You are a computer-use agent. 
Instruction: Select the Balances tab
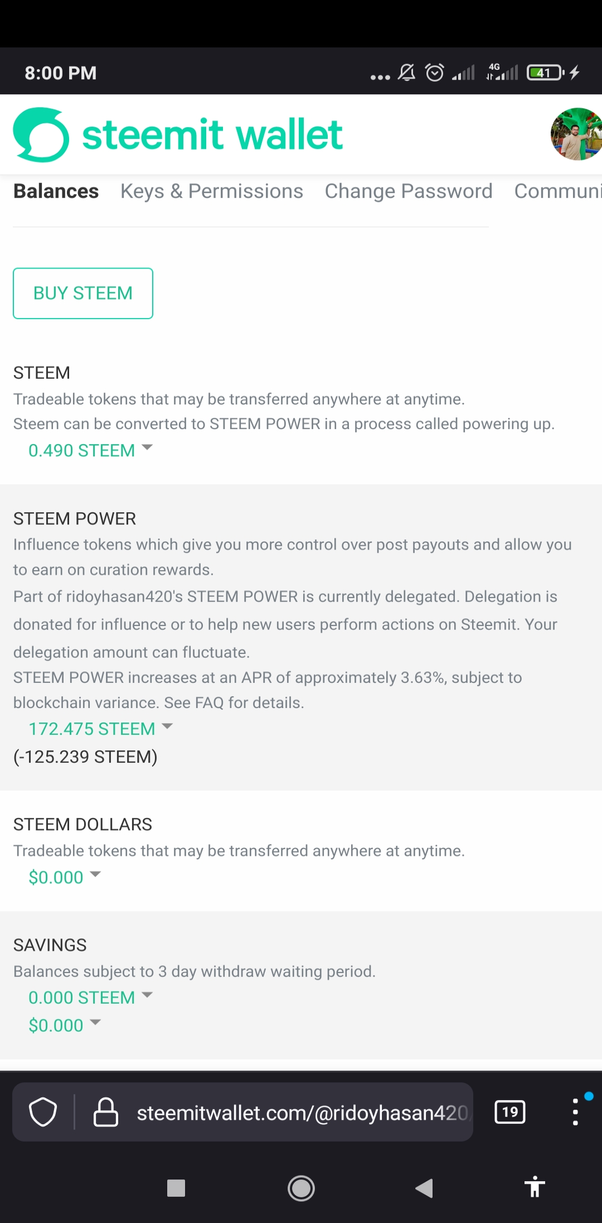point(56,191)
